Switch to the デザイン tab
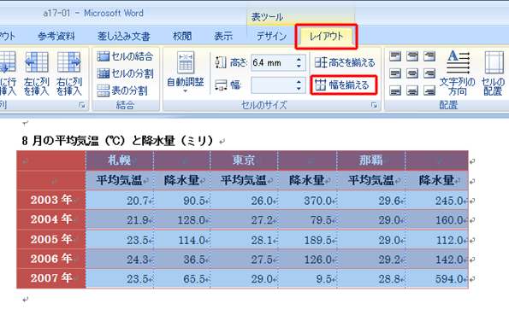This screenshot has height=309, width=509. pyautogui.click(x=272, y=36)
